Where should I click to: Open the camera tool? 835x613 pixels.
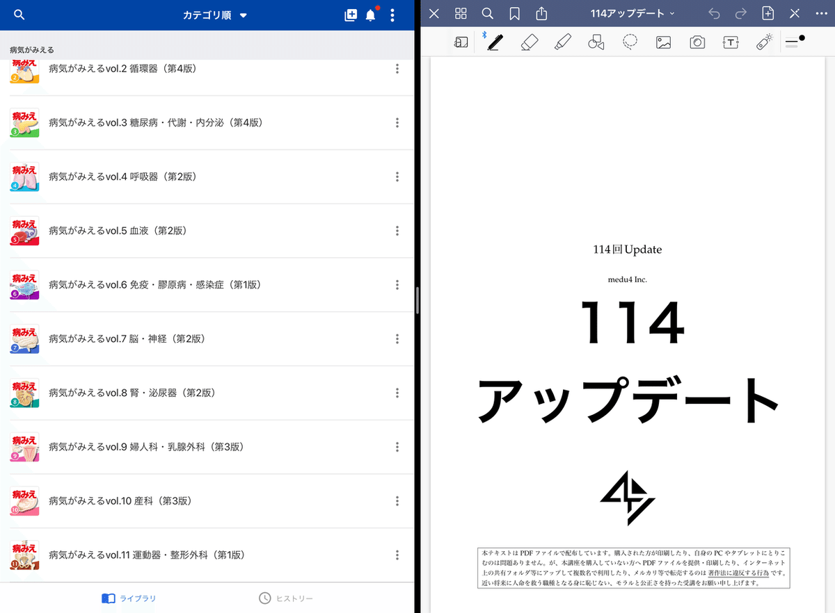[697, 42]
